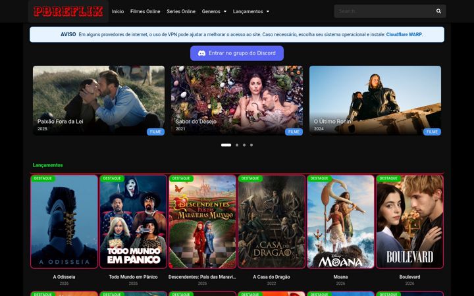Open the Boulevard poster
The width and height of the screenshot is (474, 296).
[409, 222]
